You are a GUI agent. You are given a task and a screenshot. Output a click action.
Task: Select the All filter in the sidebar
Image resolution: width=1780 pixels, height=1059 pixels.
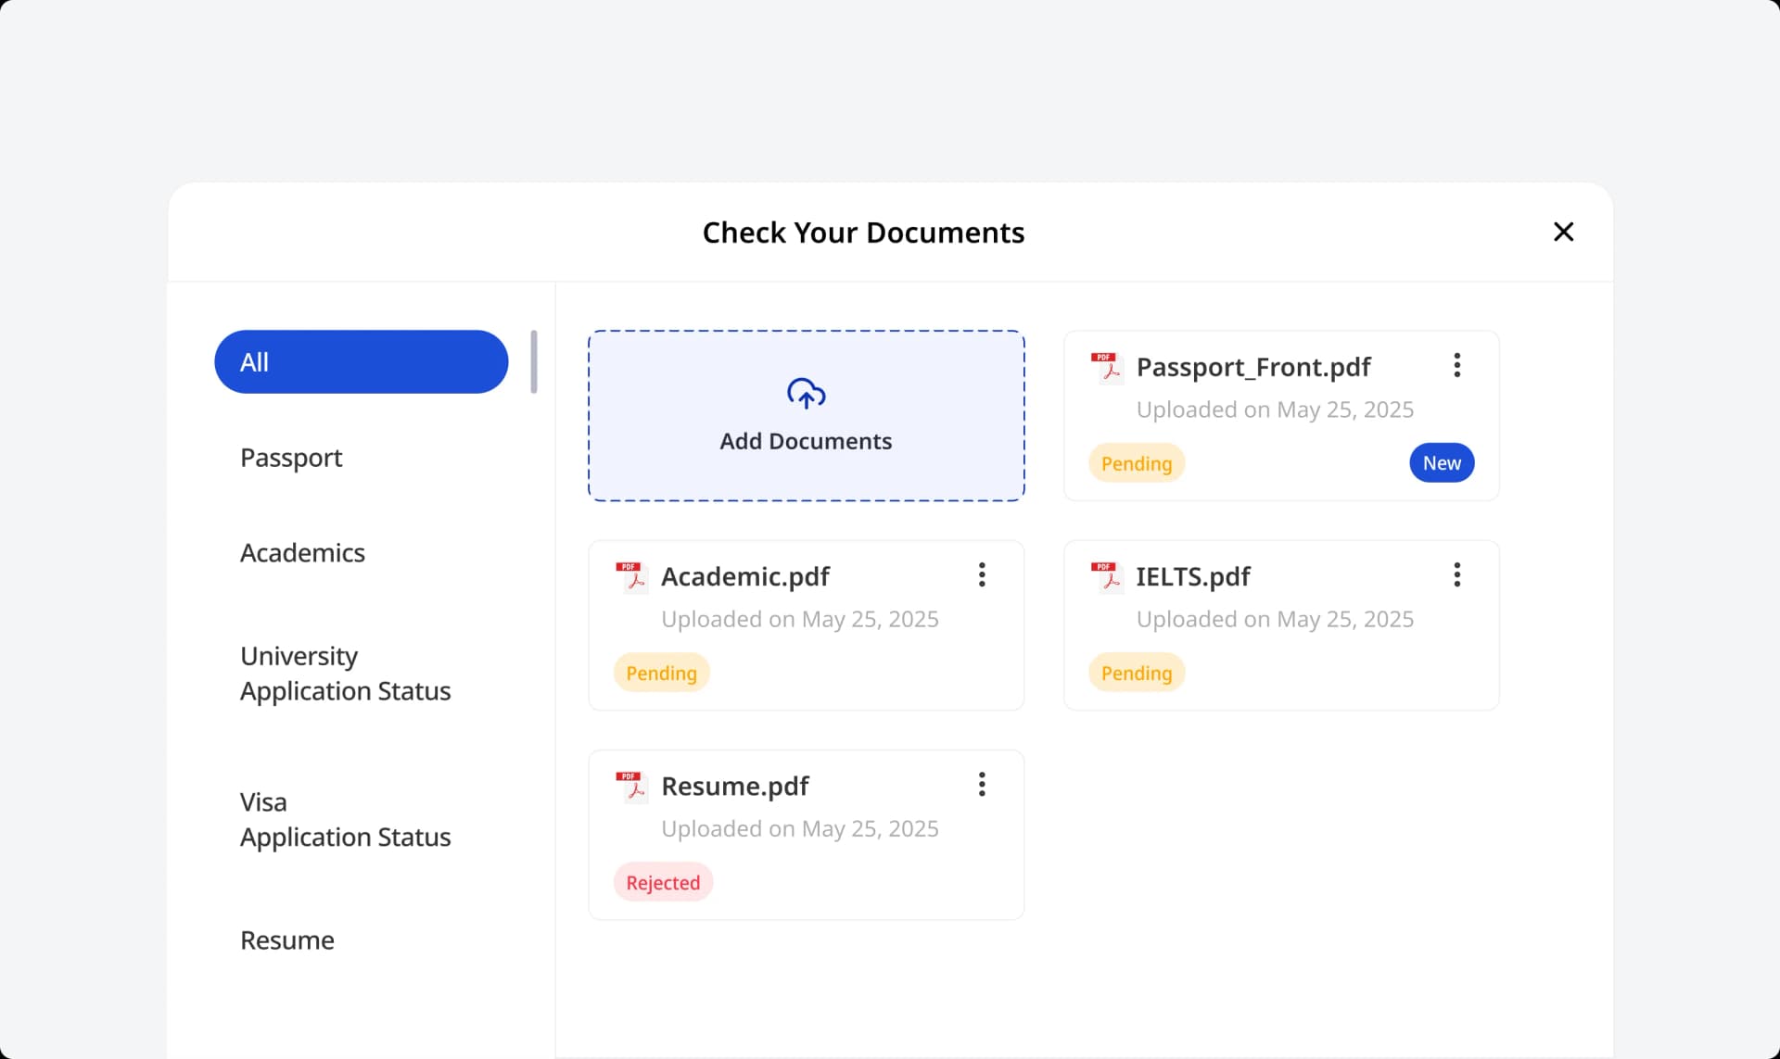361,361
